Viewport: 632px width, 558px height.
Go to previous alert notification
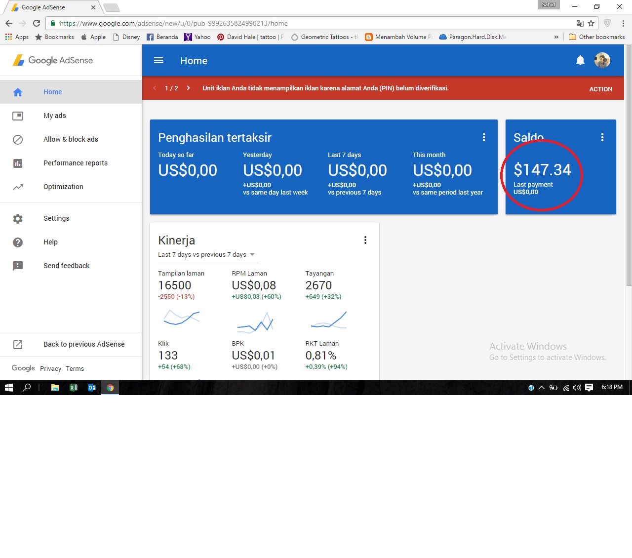(x=155, y=88)
